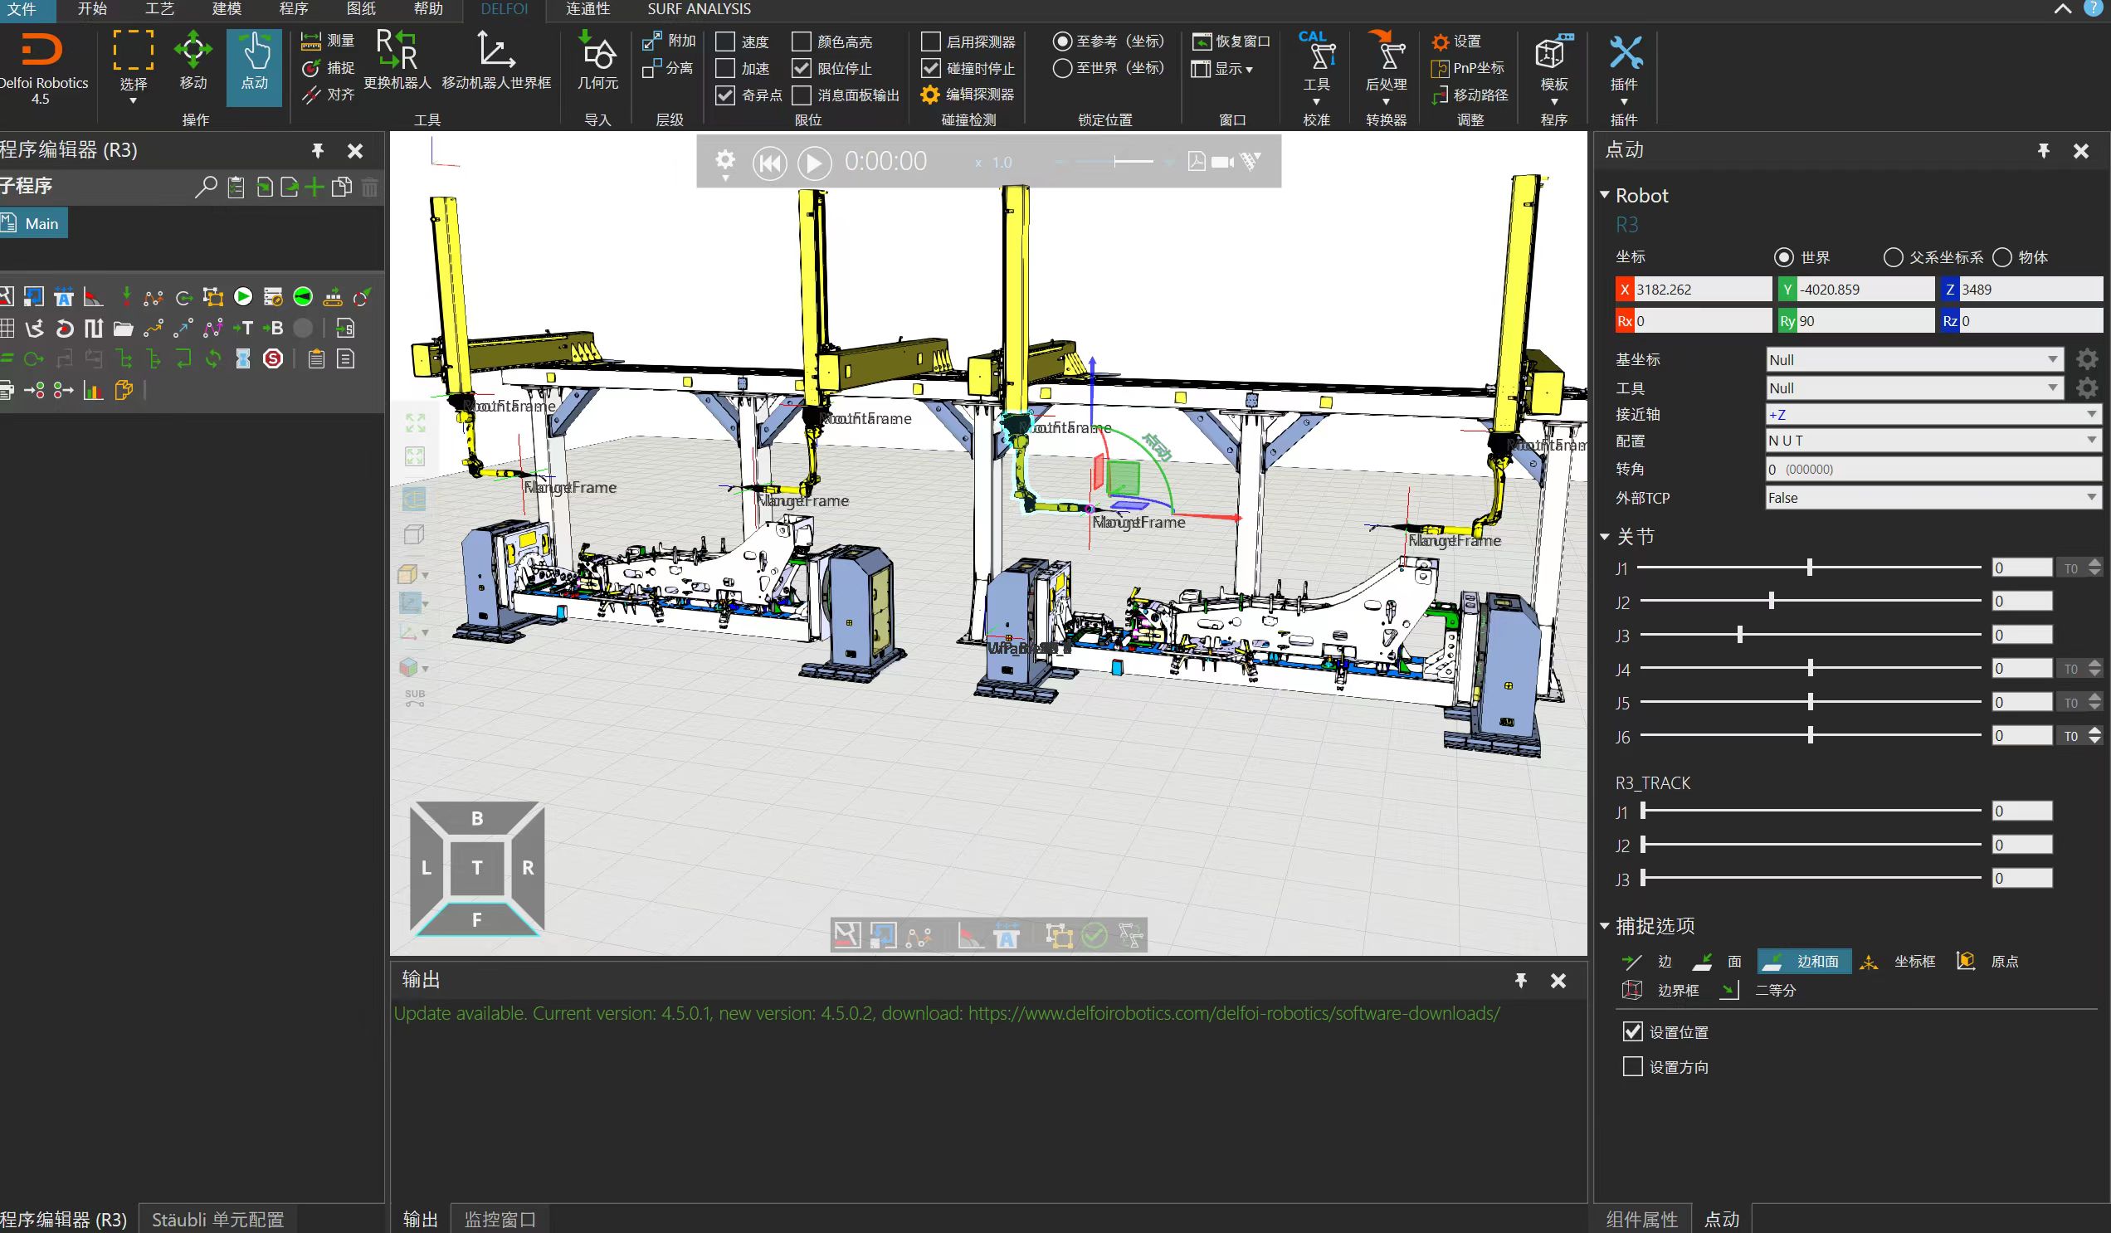Collapse the 关节 joints section

coord(1605,537)
